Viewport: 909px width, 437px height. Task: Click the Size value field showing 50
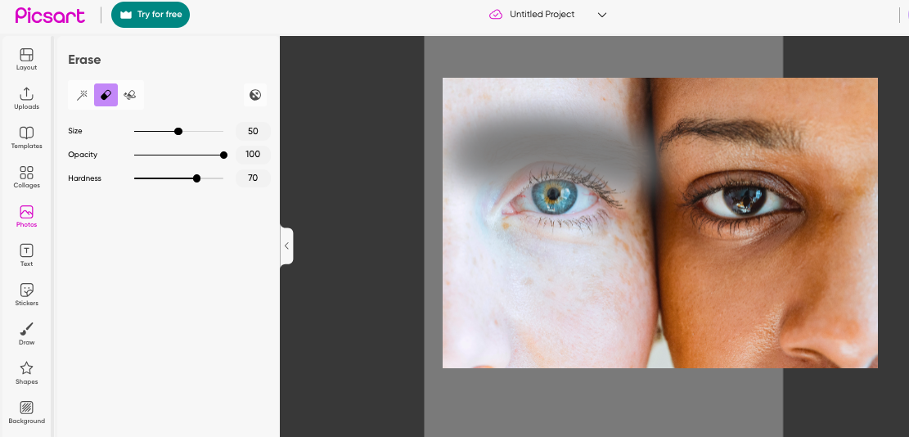(x=253, y=131)
